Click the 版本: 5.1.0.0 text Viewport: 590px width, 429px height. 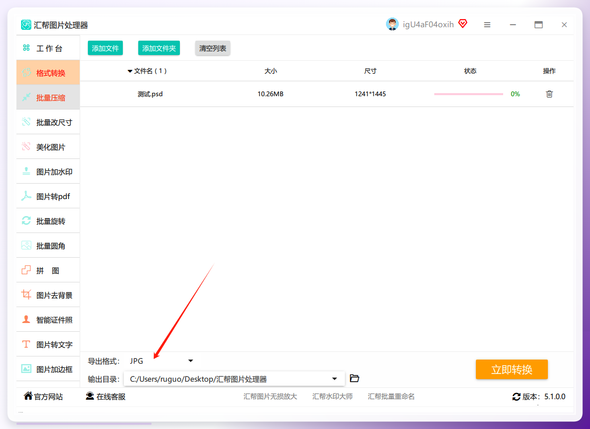(544, 397)
